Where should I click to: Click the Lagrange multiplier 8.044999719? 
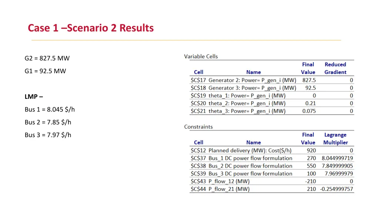[337, 158]
